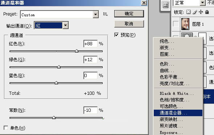Image resolution: width=214 pixels, height=135 pixels.
Task: Click the 常数 value field showing -10
Action: click(x=90, y=110)
